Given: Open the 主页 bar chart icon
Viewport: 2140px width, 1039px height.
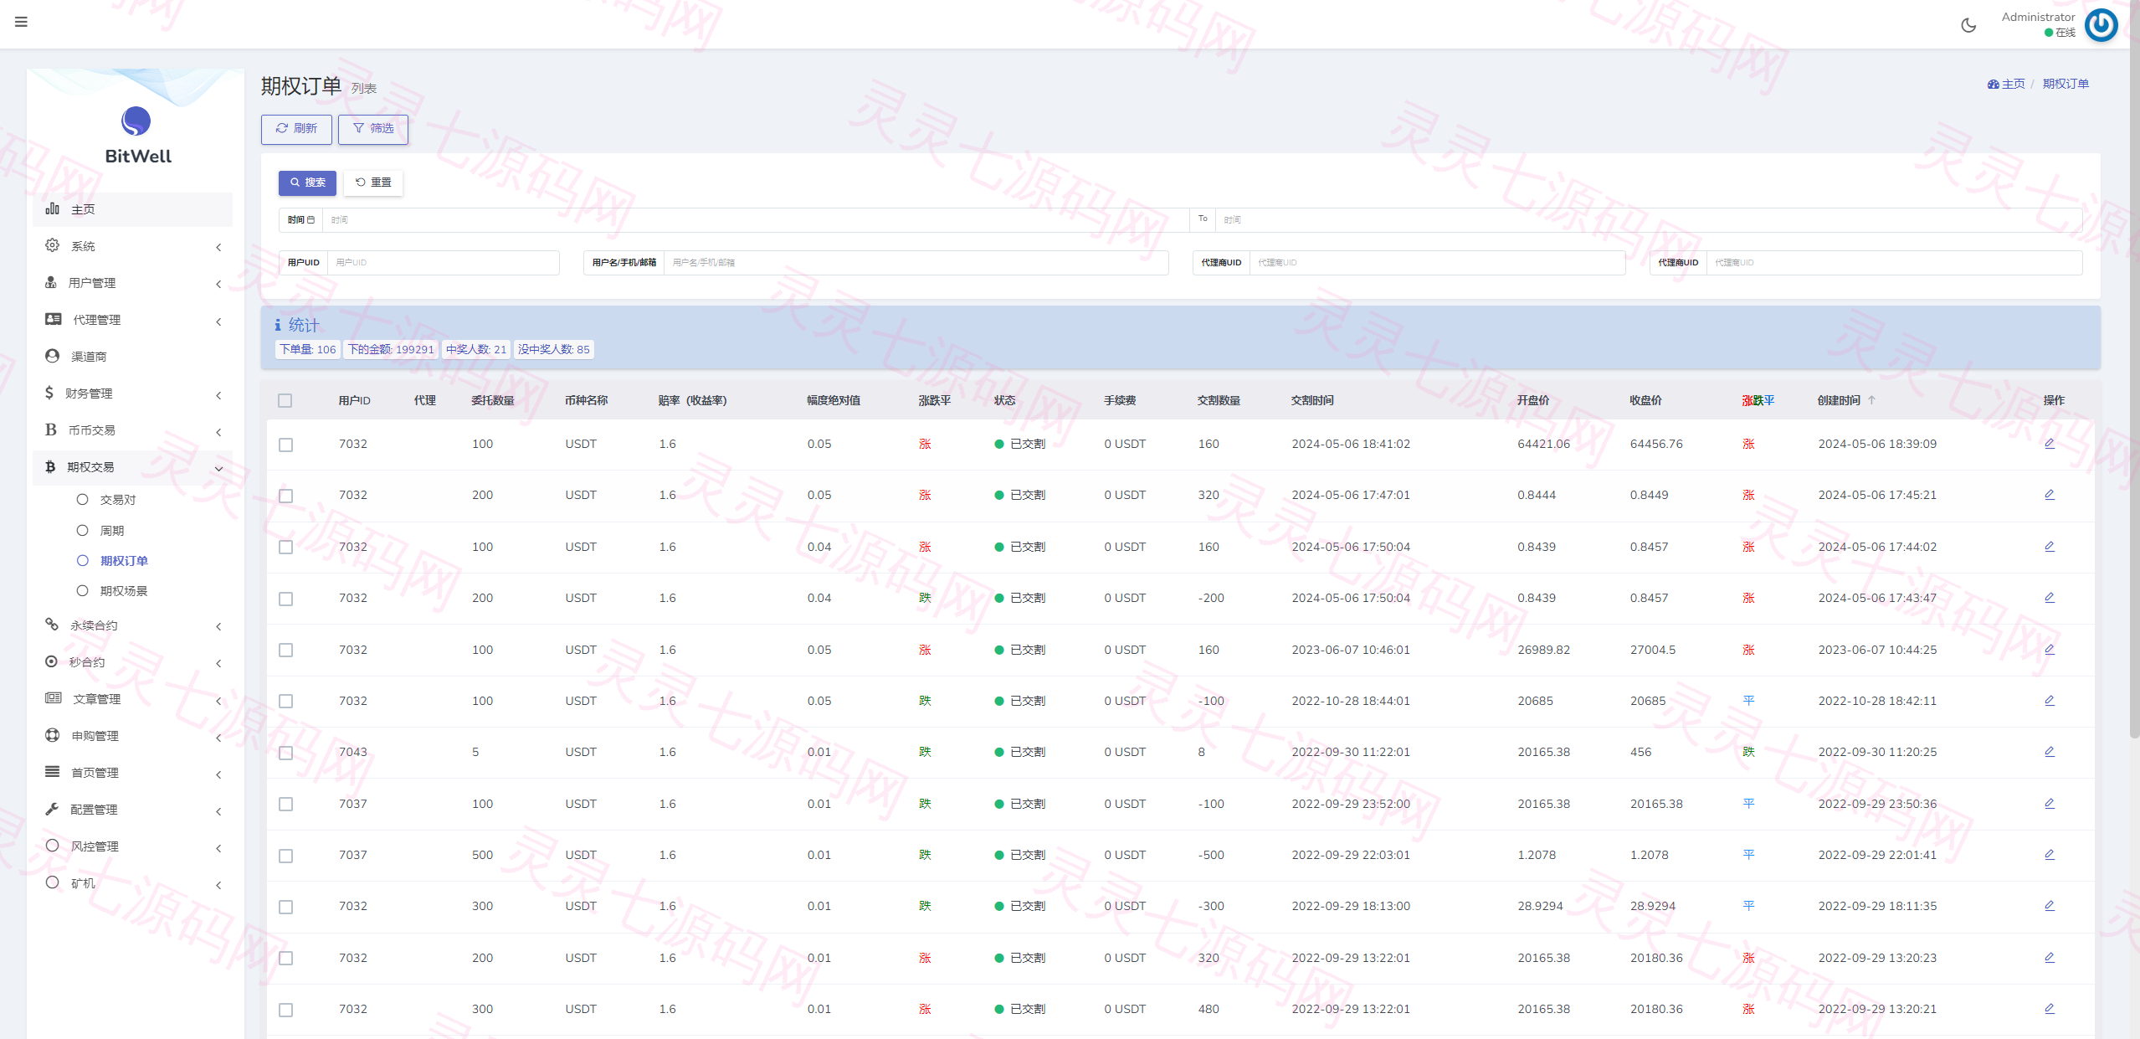Looking at the screenshot, I should 52,208.
